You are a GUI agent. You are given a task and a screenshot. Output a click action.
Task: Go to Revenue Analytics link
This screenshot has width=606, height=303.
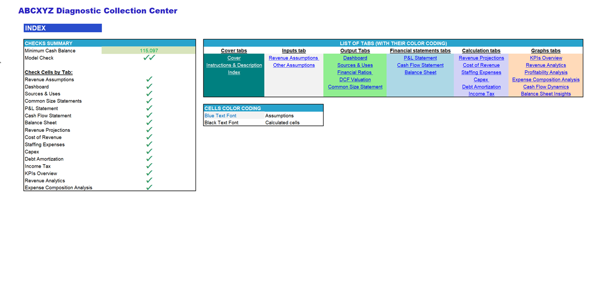click(x=546, y=65)
